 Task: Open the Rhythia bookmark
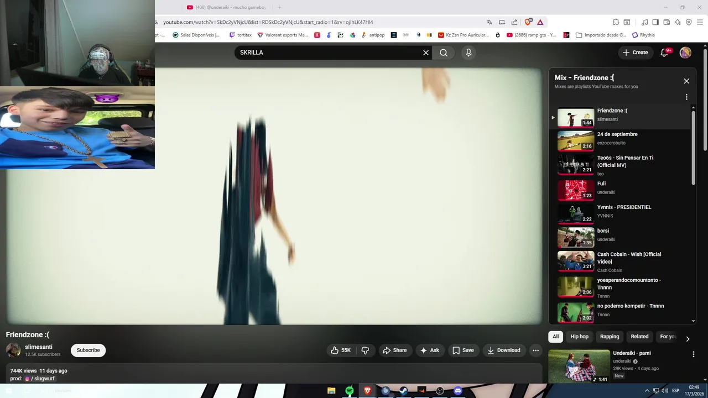coord(643,35)
